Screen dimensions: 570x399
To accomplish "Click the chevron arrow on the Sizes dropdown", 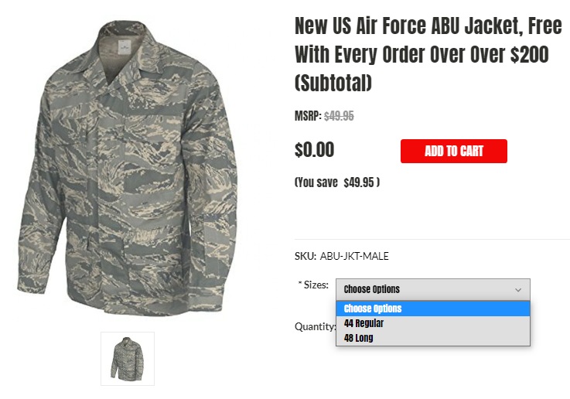I will click(518, 289).
